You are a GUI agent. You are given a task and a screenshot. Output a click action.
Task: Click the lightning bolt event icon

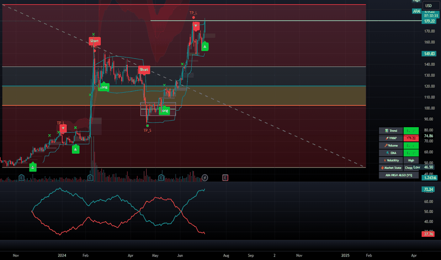click(x=205, y=178)
